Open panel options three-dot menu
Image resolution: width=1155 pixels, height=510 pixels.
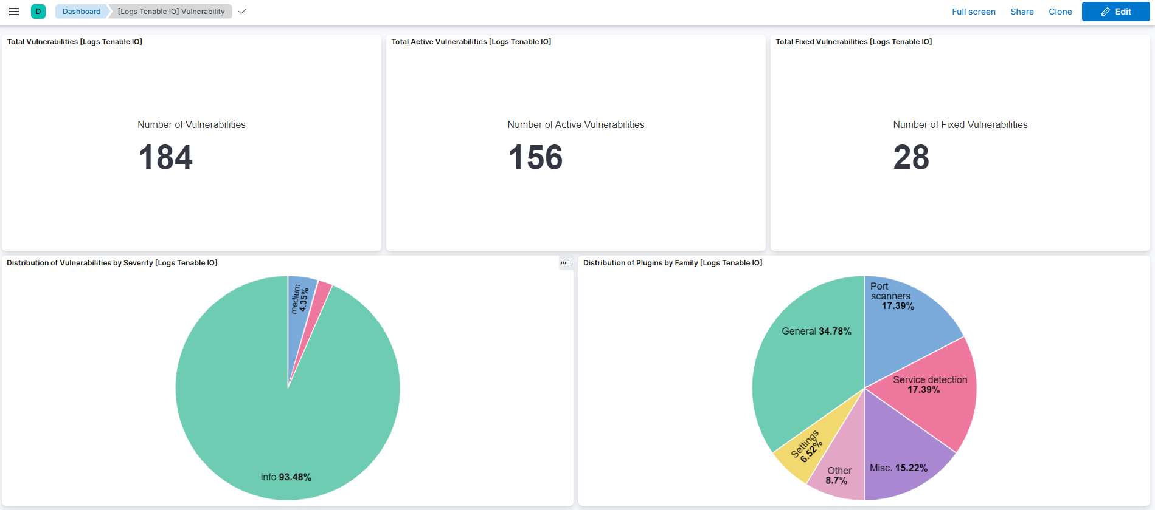[566, 263]
